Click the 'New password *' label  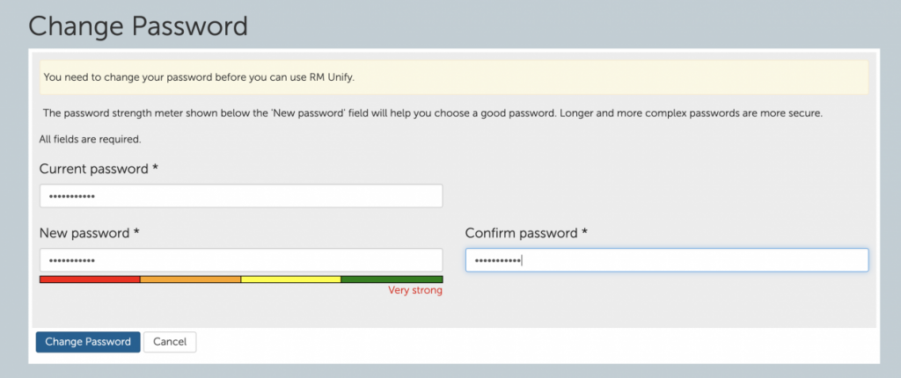pyautogui.click(x=90, y=233)
